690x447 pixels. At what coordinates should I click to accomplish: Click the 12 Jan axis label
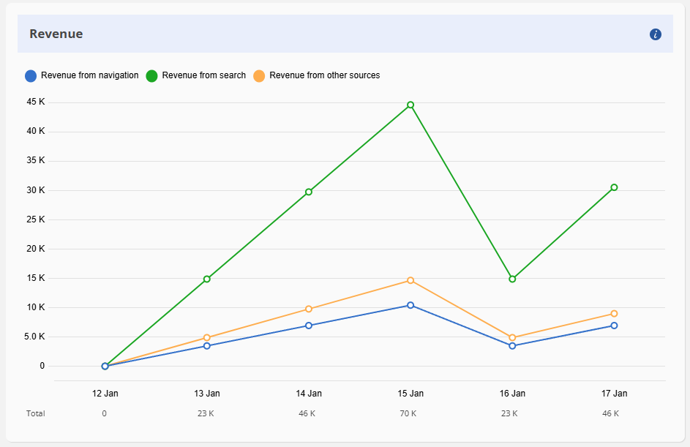pos(105,394)
